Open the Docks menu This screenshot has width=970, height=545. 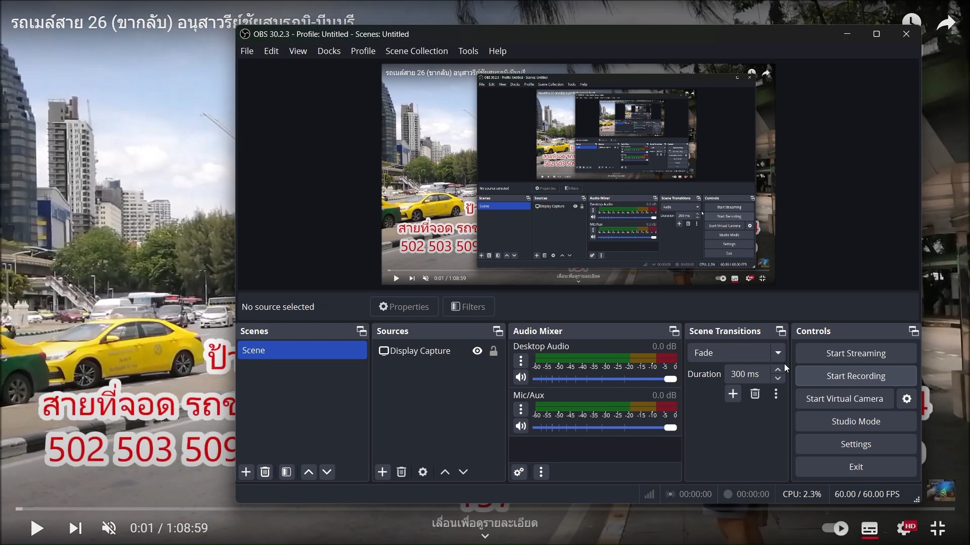pos(329,51)
